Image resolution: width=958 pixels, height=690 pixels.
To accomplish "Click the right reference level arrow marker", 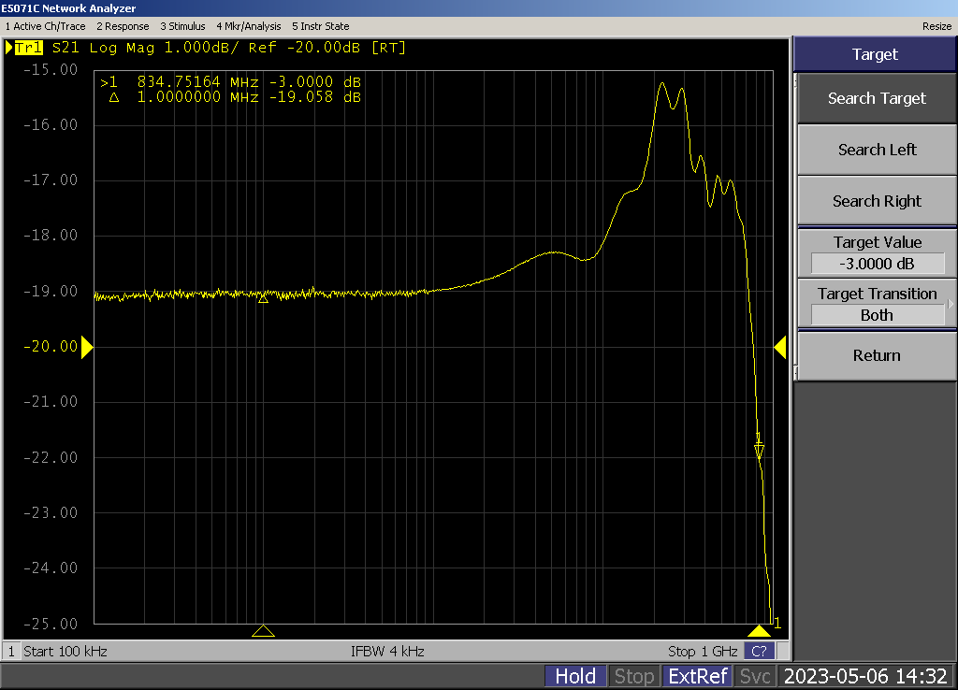I will pos(779,348).
